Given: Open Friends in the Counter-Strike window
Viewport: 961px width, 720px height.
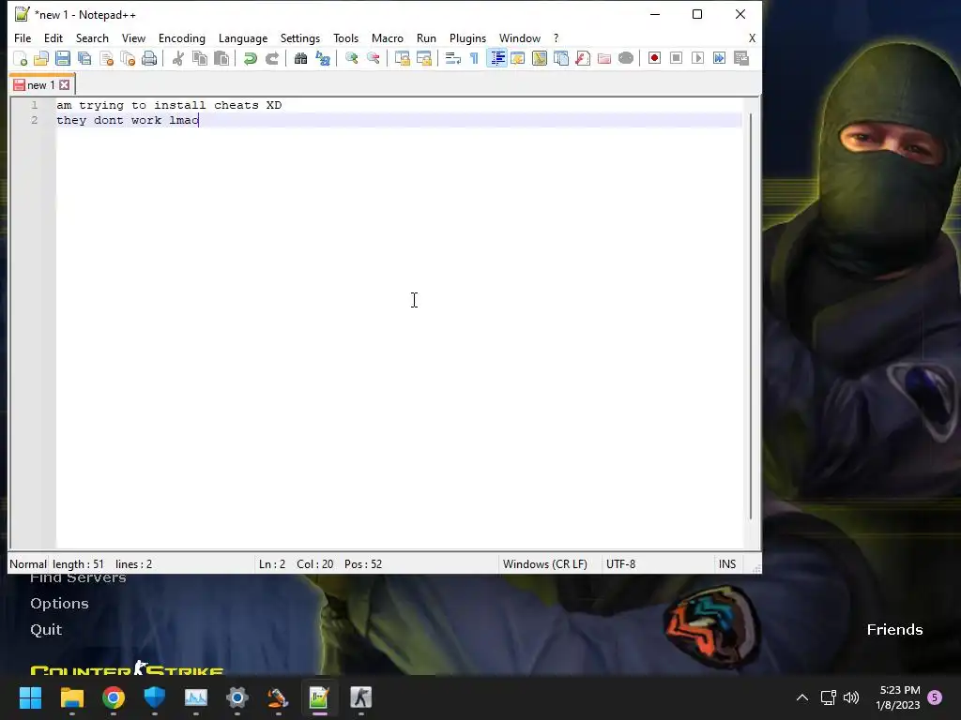Looking at the screenshot, I should [x=894, y=629].
